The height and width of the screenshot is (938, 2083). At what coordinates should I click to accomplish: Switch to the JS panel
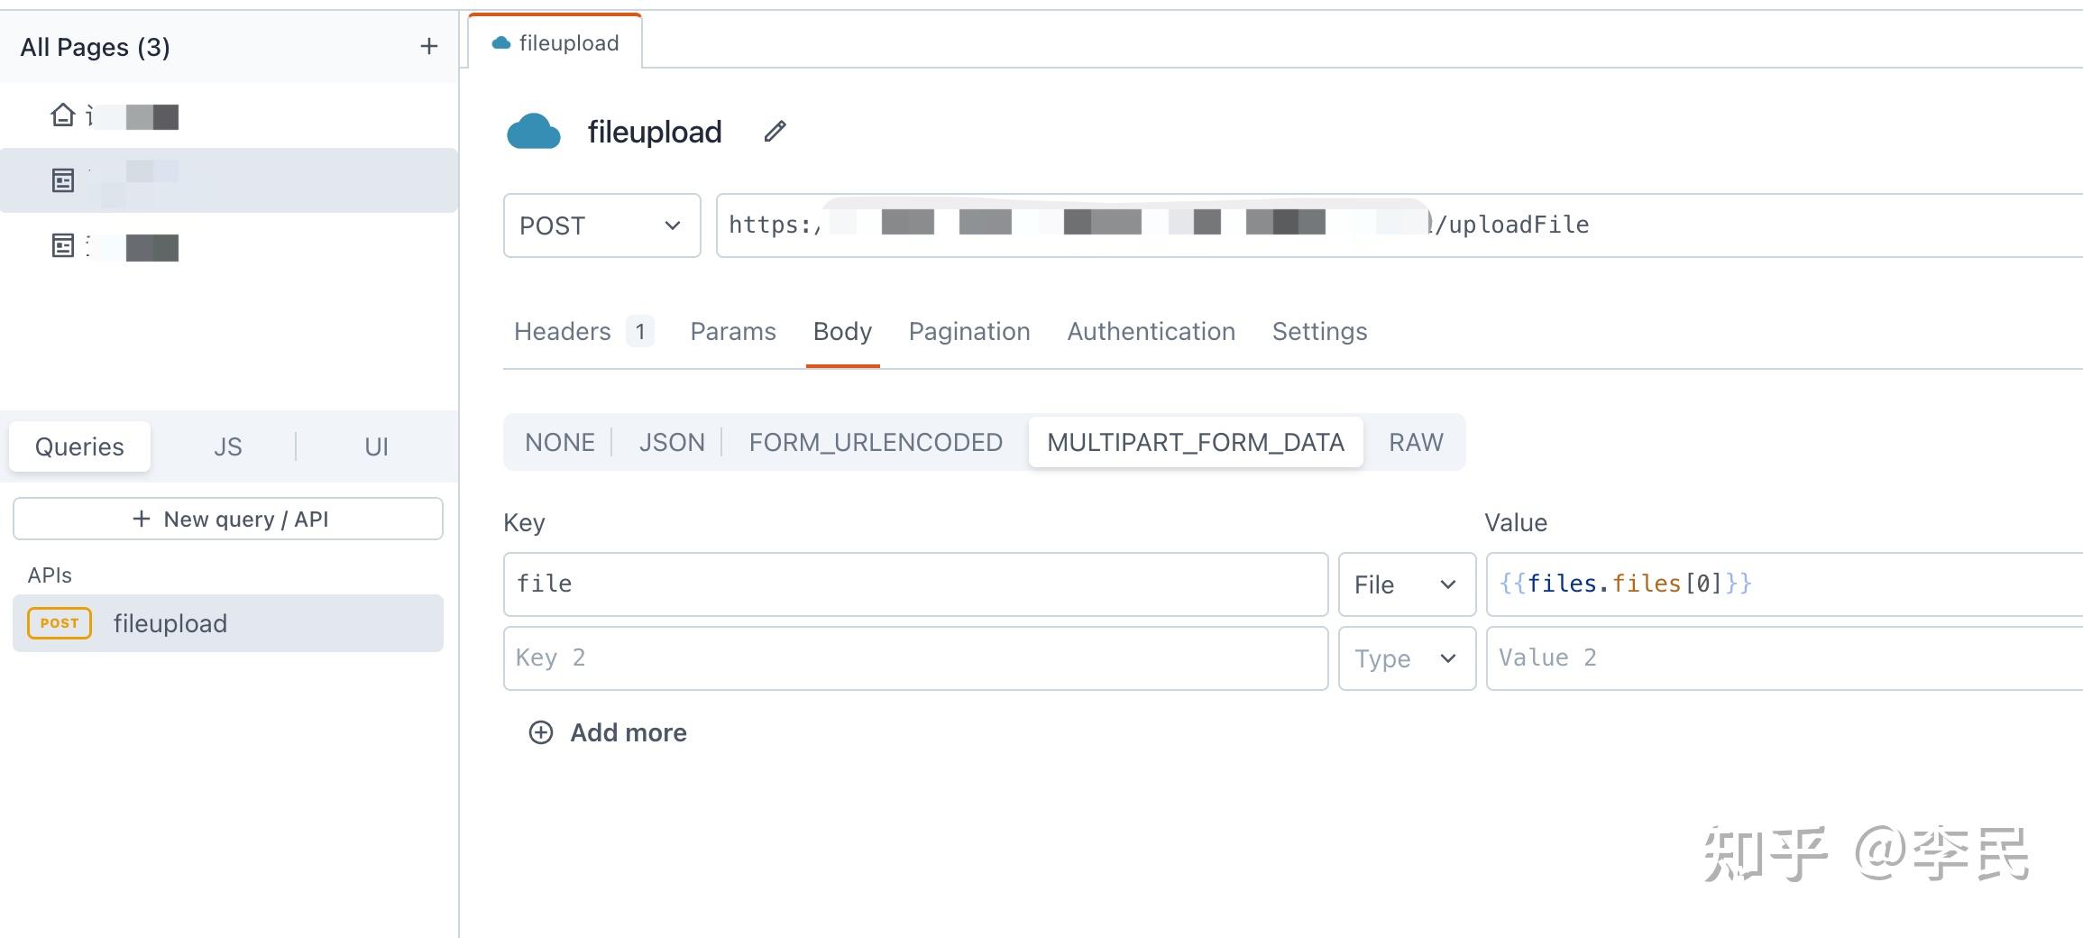point(227,446)
